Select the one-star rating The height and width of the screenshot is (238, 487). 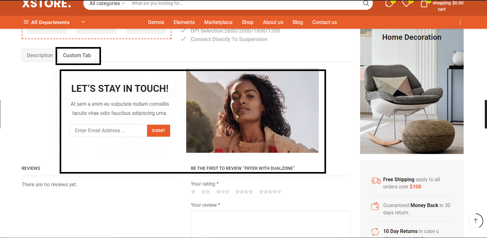tap(193, 192)
